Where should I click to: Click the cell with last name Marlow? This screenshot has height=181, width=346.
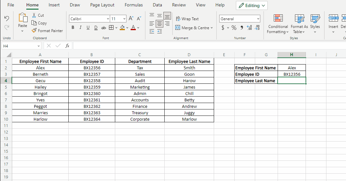[x=189, y=119]
